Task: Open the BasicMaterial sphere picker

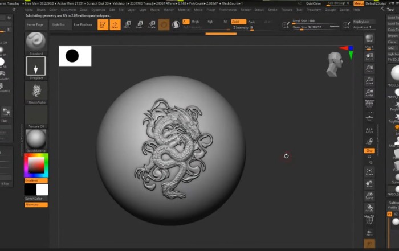Action: (36, 138)
